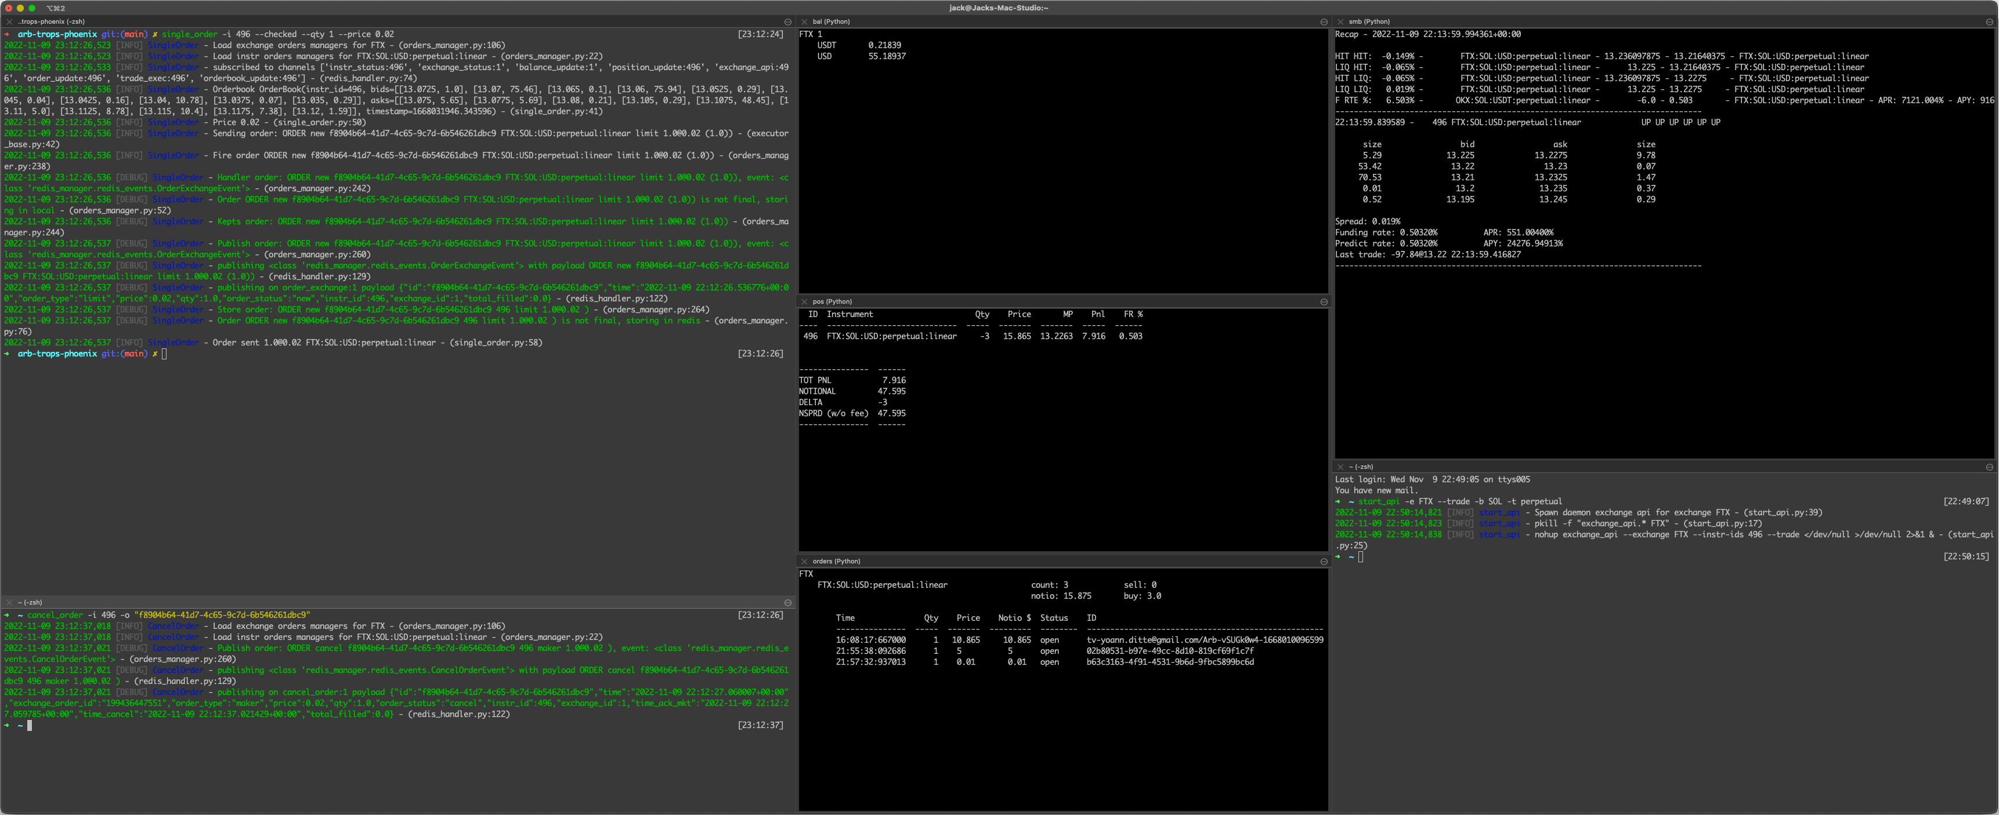
Task: Select the '..trops-phoenix (-zsh)' pane title
Action: pos(51,21)
